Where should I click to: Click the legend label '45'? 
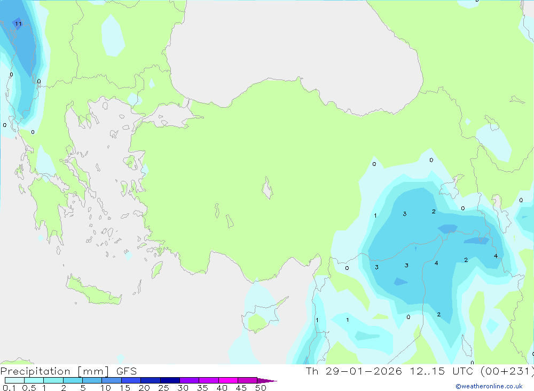(x=241, y=388)
